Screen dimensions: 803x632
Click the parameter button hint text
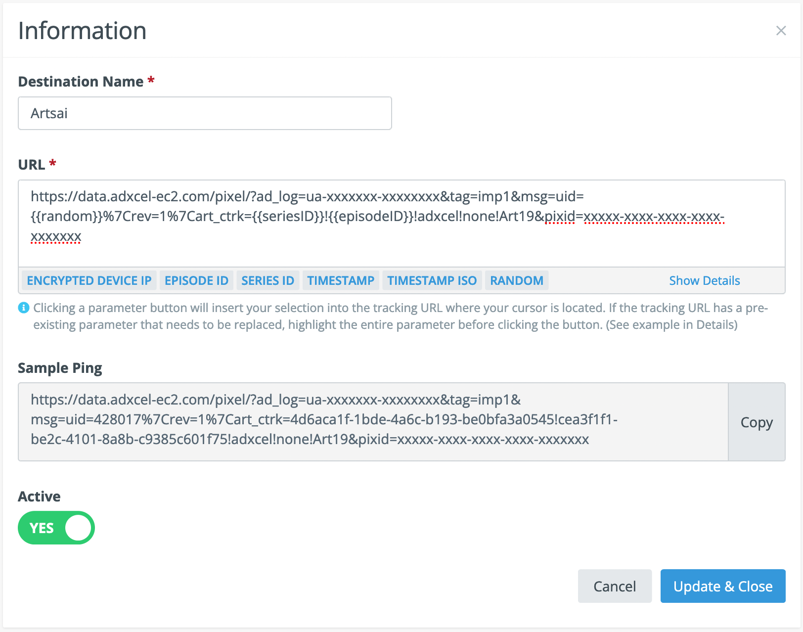(x=401, y=316)
